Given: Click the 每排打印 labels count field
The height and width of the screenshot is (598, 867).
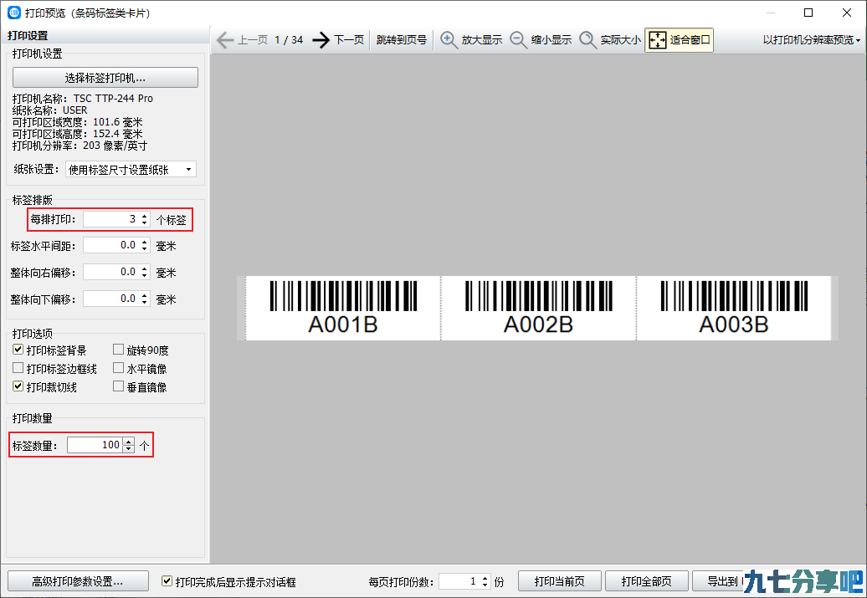Looking at the screenshot, I should point(111,219).
